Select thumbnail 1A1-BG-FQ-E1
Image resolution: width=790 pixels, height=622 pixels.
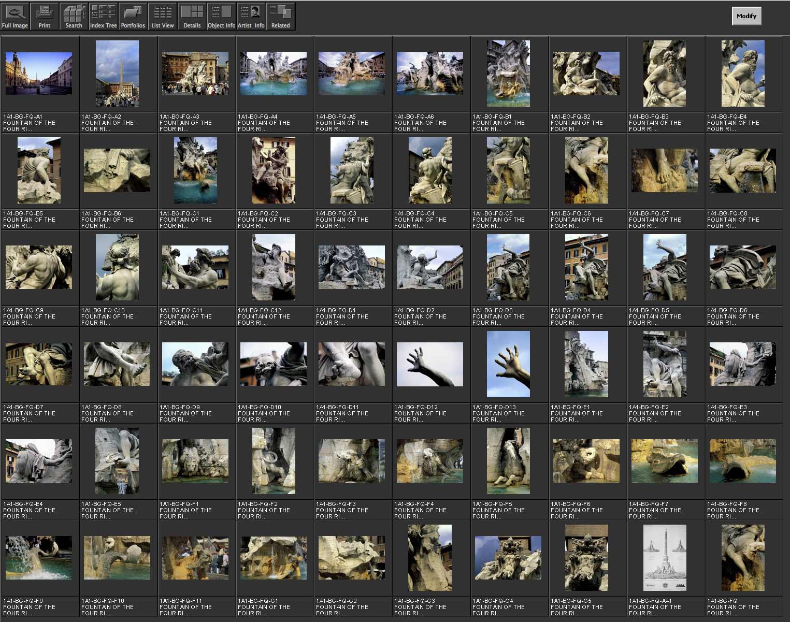click(586, 364)
